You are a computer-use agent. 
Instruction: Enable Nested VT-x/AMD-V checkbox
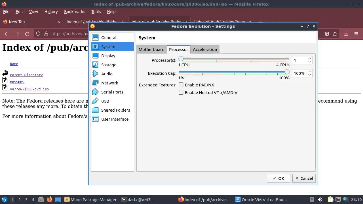pos(181,92)
